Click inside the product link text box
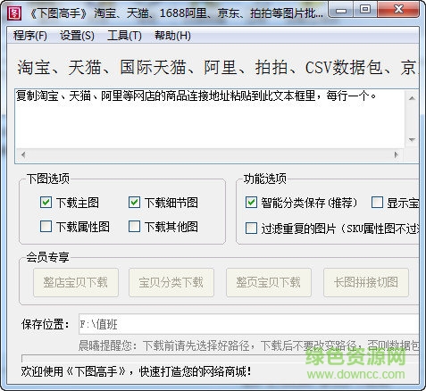The height and width of the screenshot is (391, 426). 210,119
